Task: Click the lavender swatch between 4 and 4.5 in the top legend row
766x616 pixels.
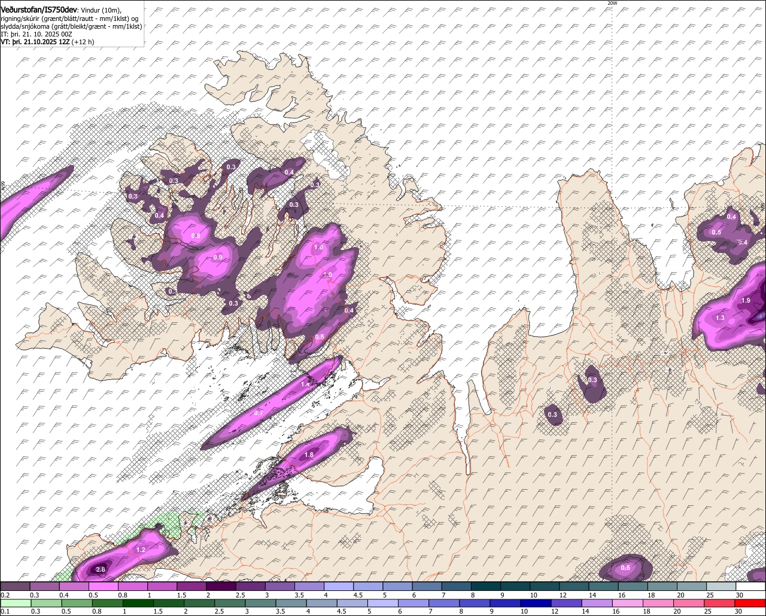Action: [x=339, y=587]
